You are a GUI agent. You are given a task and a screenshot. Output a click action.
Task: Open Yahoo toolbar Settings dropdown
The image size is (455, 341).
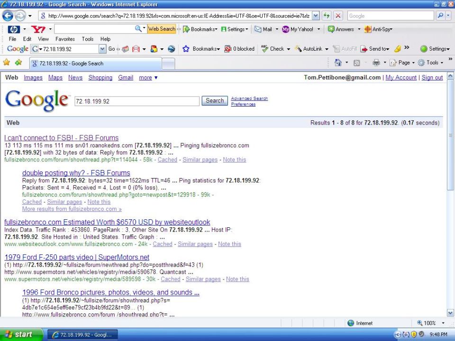click(x=235, y=29)
